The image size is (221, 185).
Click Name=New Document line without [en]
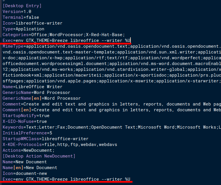[25, 162]
